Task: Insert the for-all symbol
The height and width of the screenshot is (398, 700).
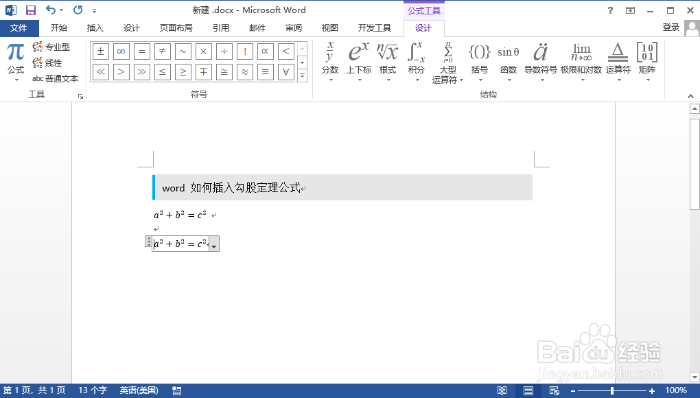Action: (x=285, y=72)
